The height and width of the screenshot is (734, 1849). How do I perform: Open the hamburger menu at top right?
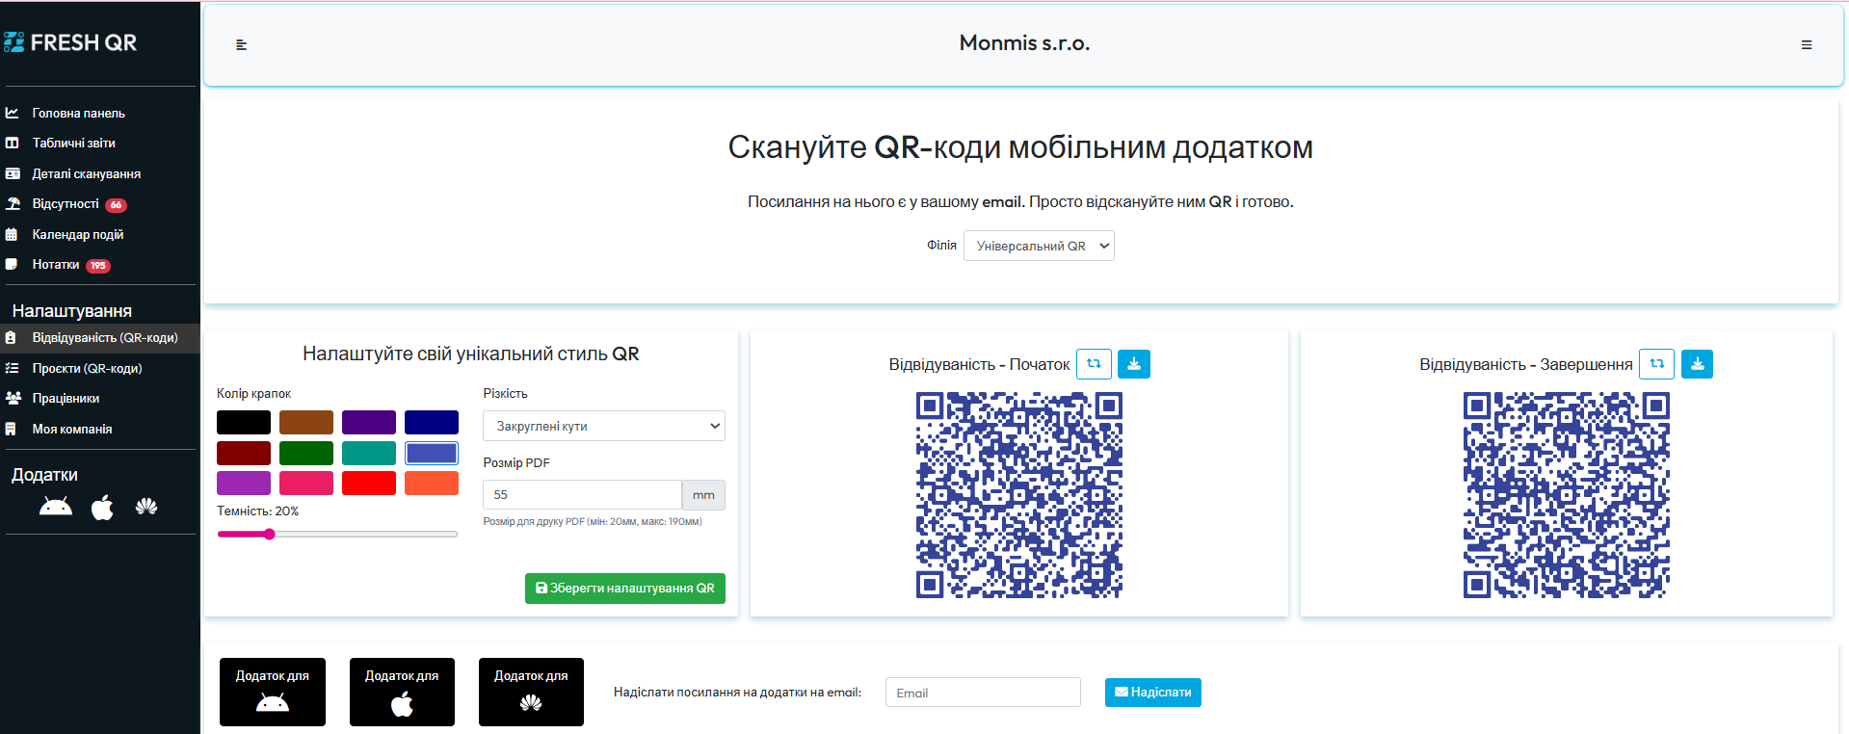pos(1807,45)
